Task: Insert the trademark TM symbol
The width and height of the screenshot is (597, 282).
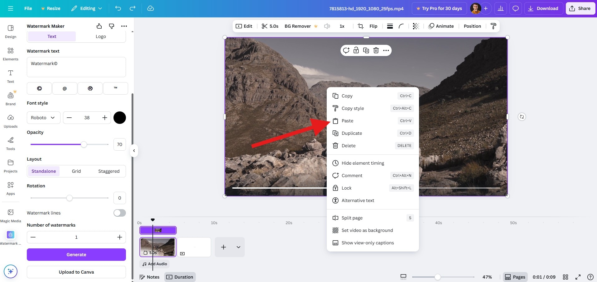Action: [x=115, y=88]
